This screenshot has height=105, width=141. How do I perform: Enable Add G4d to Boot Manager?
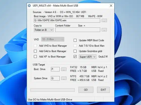[35, 51]
